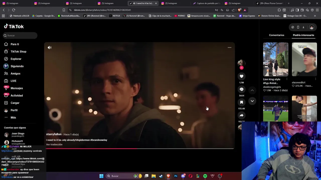
Task: Open Spotify from the taskbar
Action: (205, 176)
